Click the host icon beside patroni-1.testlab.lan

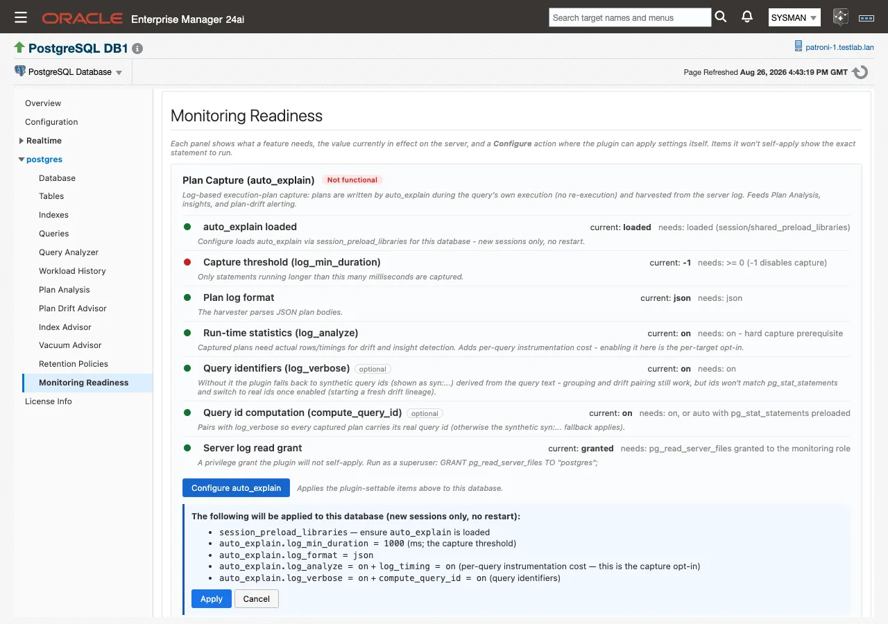click(x=798, y=47)
